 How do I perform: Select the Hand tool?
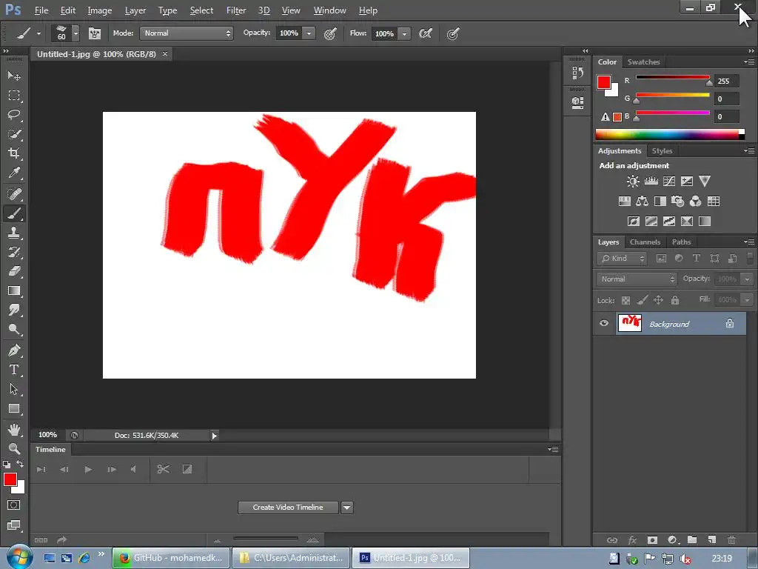(x=14, y=429)
